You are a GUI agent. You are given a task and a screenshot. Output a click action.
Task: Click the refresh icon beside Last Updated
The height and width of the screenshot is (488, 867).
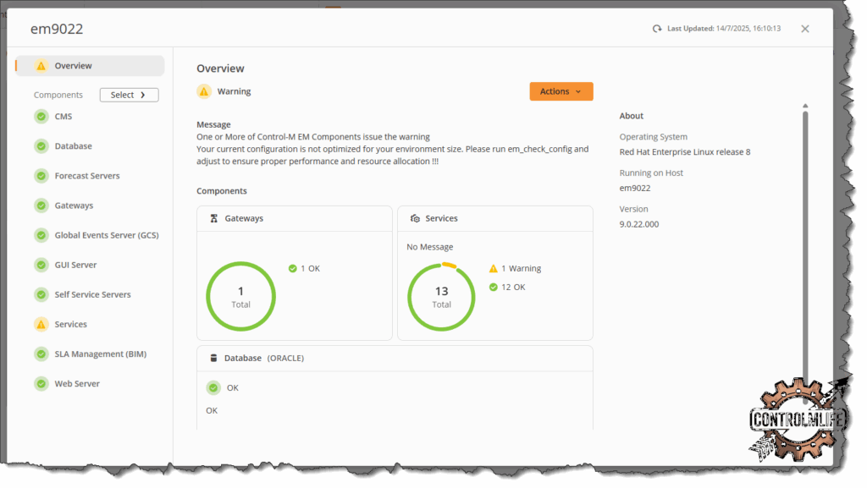click(657, 29)
